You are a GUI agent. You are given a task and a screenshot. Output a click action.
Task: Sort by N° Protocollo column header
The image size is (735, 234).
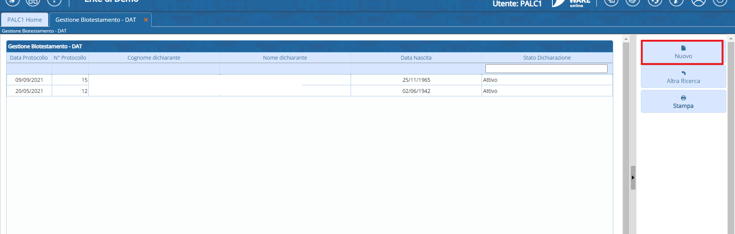point(70,58)
